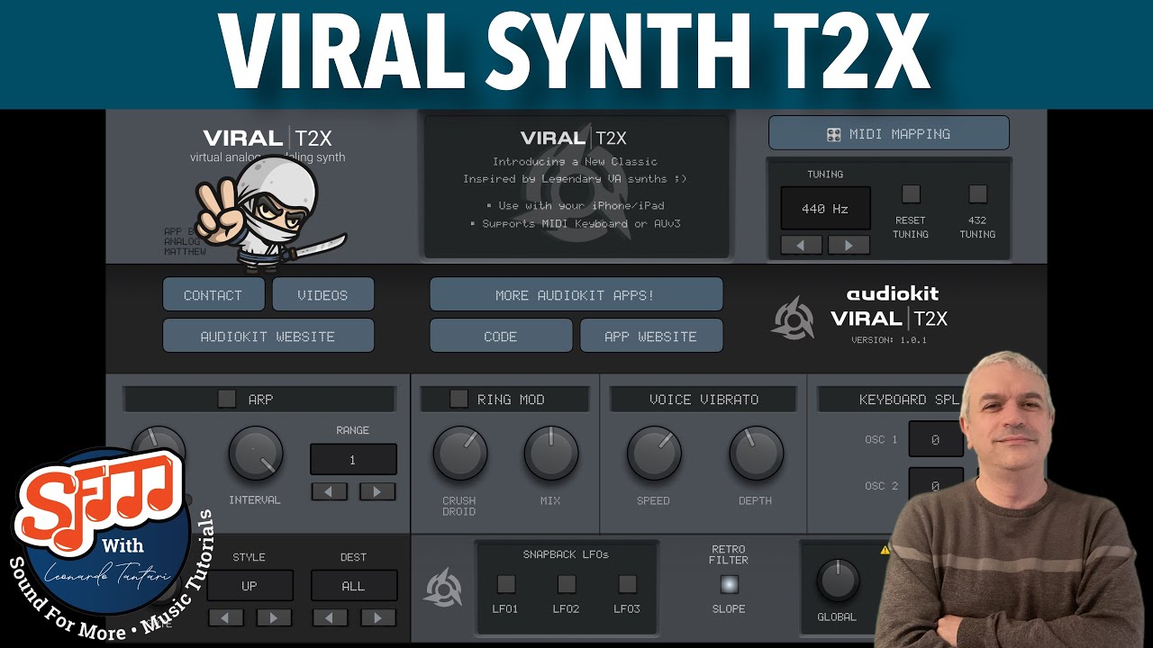The width and height of the screenshot is (1153, 648).
Task: Click the Style UP selector box
Action: click(x=250, y=585)
